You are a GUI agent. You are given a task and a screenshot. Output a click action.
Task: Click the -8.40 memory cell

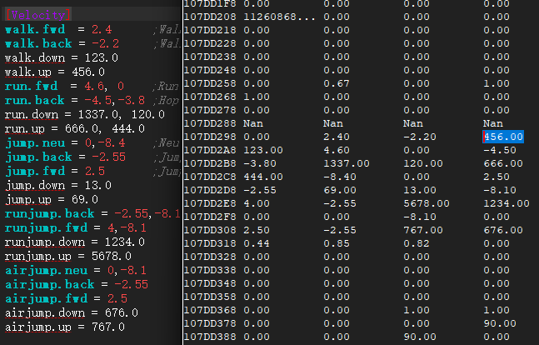pyautogui.click(x=340, y=177)
